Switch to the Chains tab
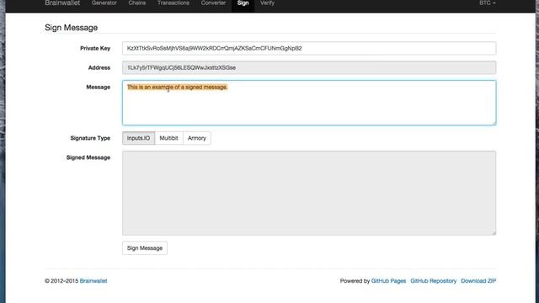The height and width of the screenshot is (303, 539). point(136,3)
